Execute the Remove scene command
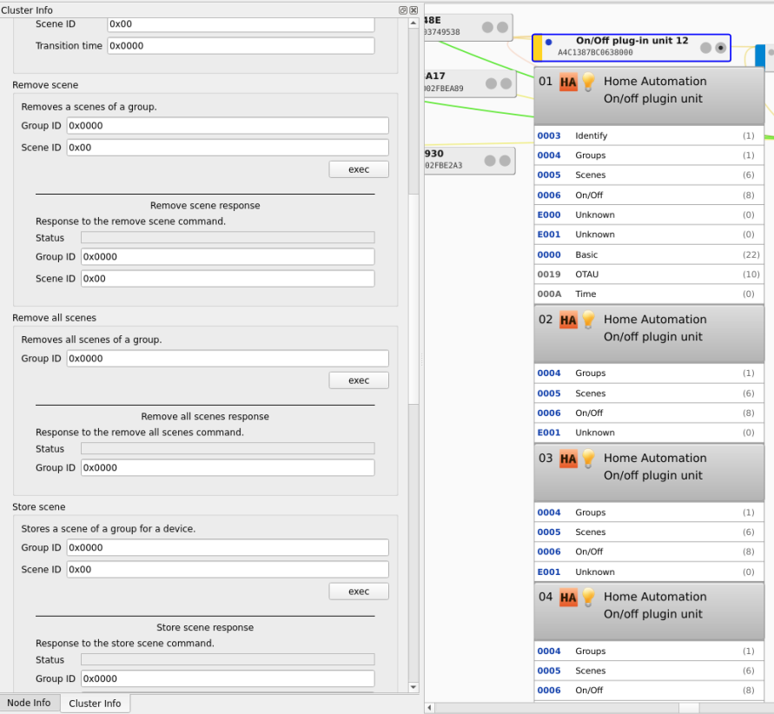Viewport: 774px width, 714px height. [x=359, y=169]
